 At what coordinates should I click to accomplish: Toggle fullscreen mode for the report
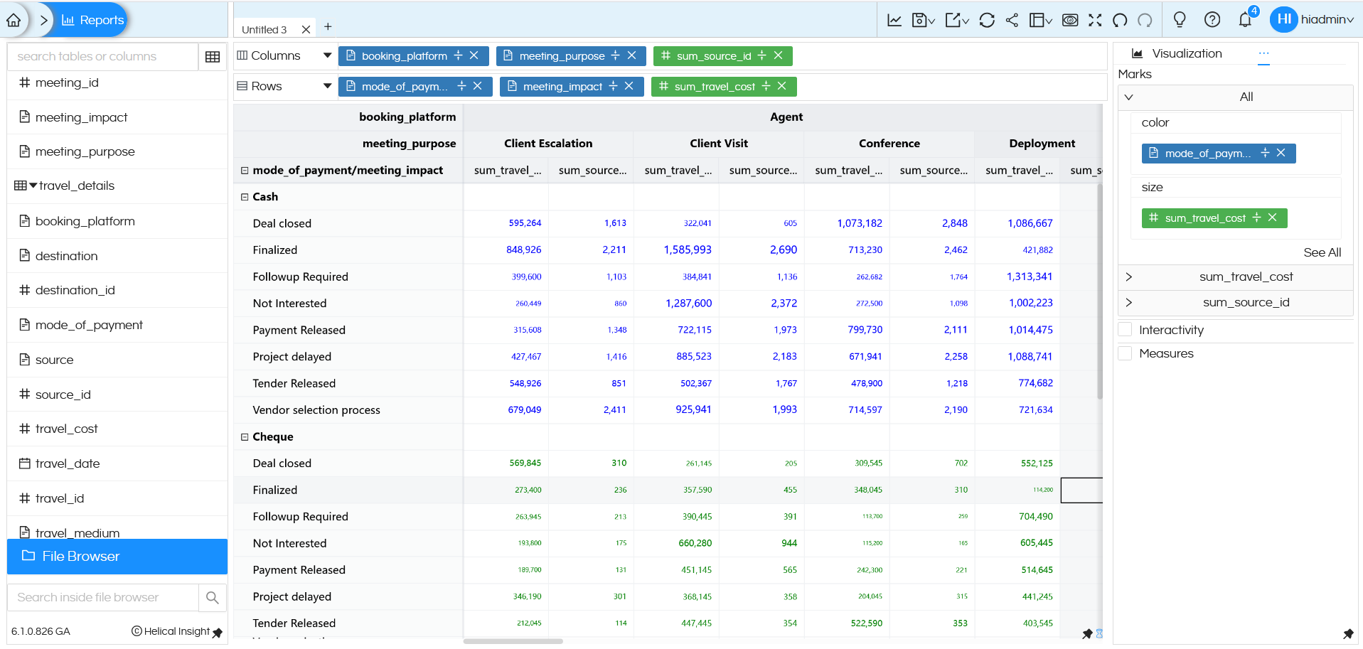coord(1096,20)
